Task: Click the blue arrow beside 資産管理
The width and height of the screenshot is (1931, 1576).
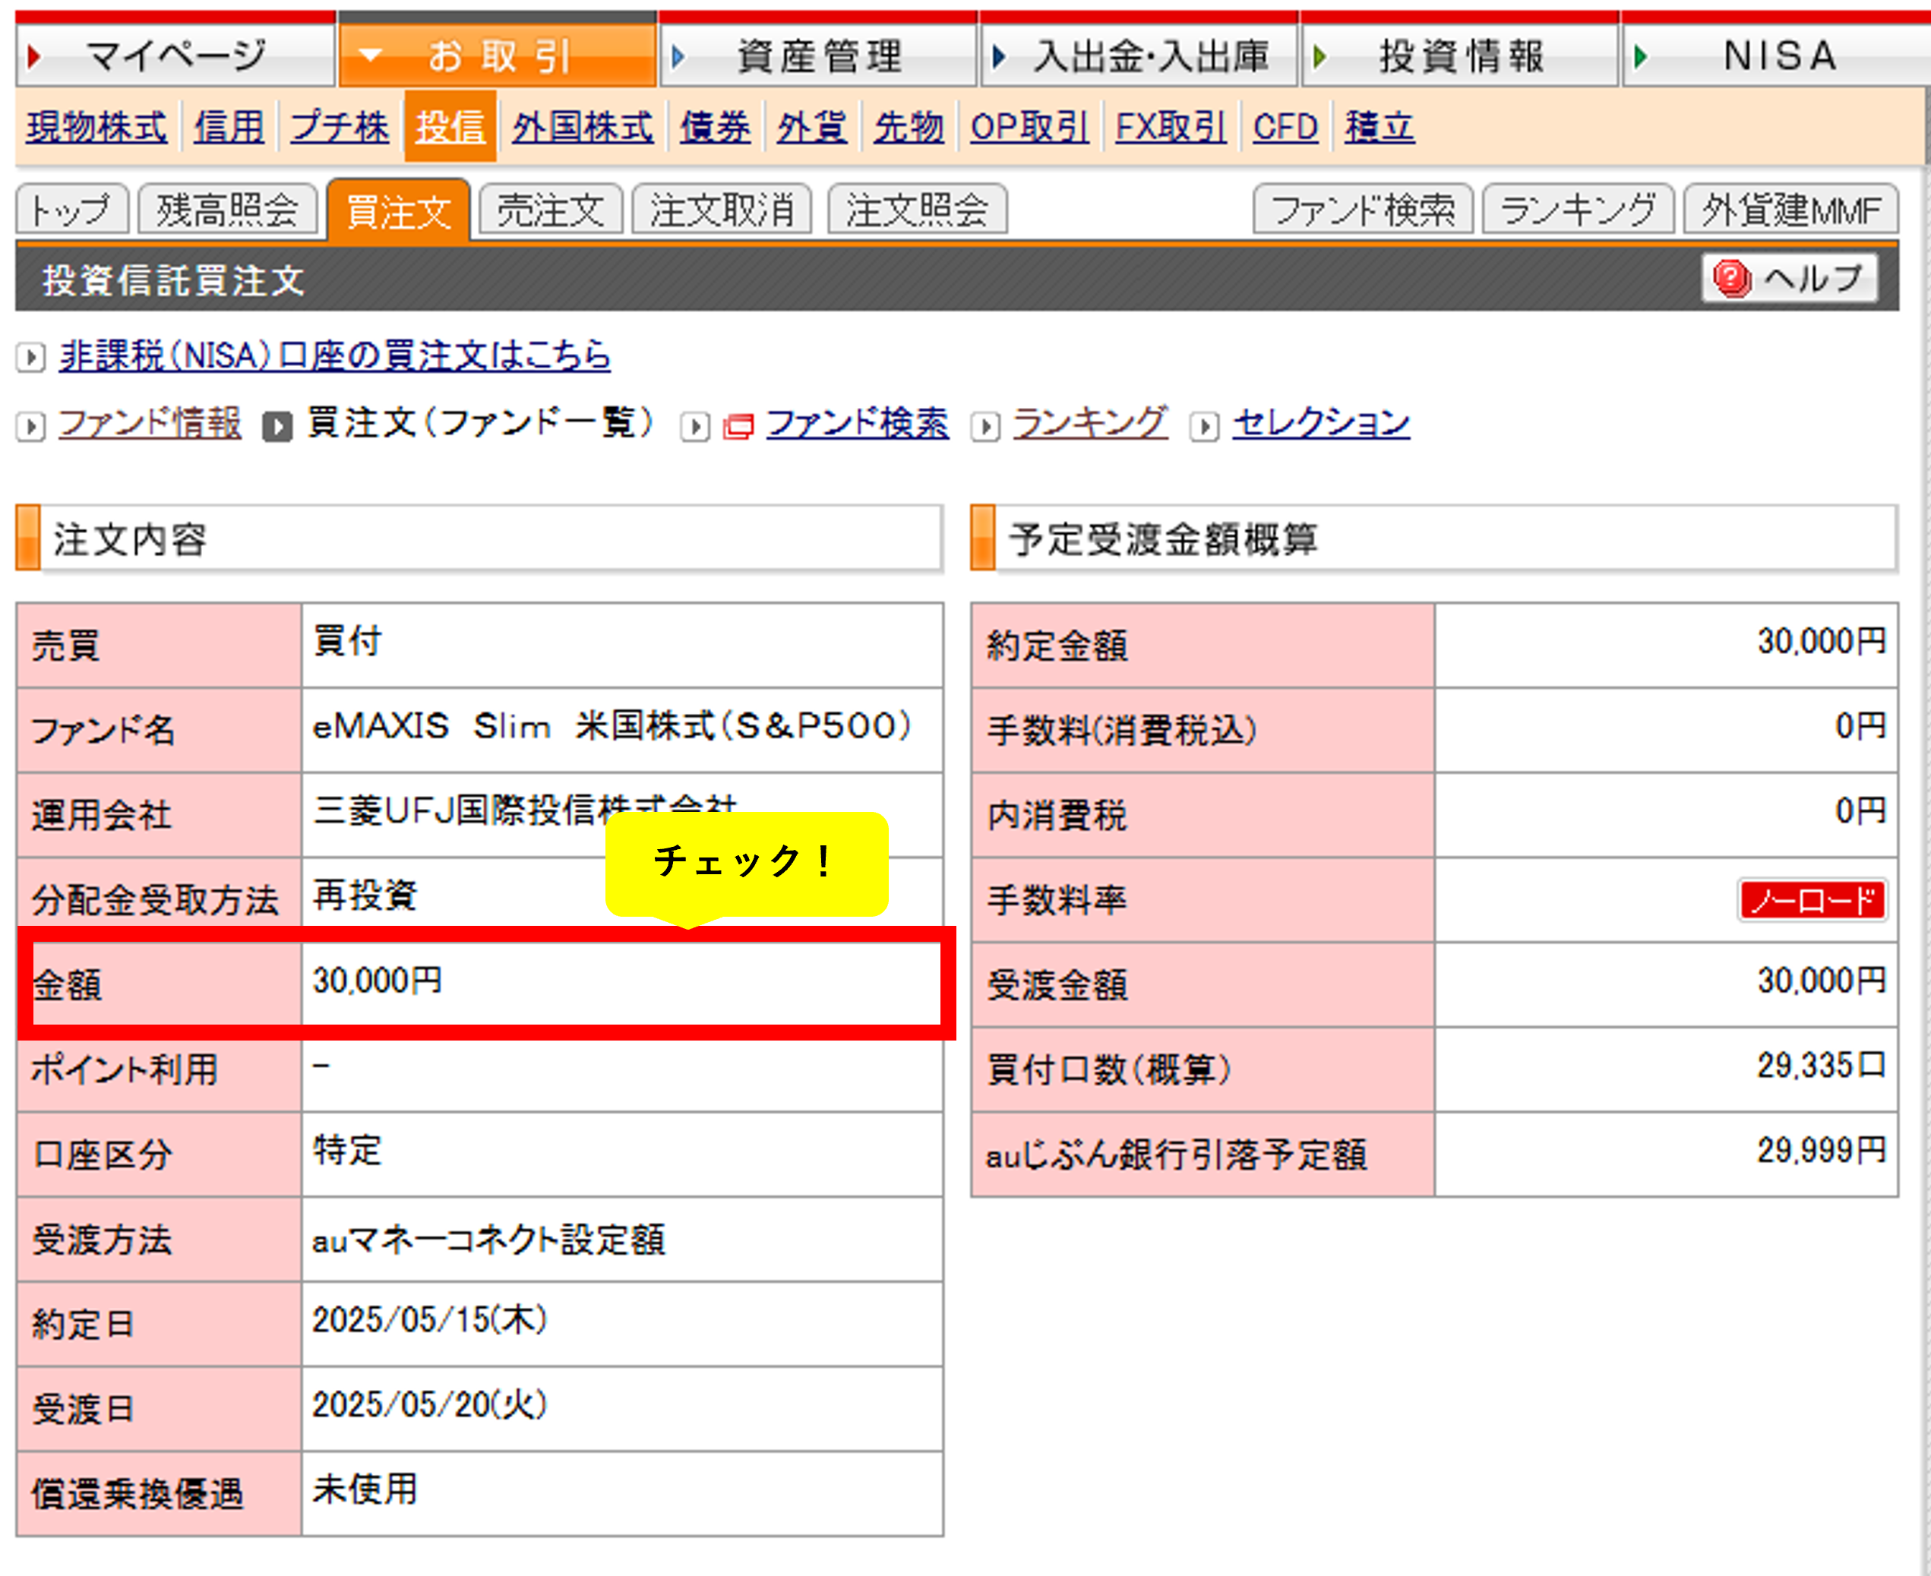Action: click(x=678, y=57)
